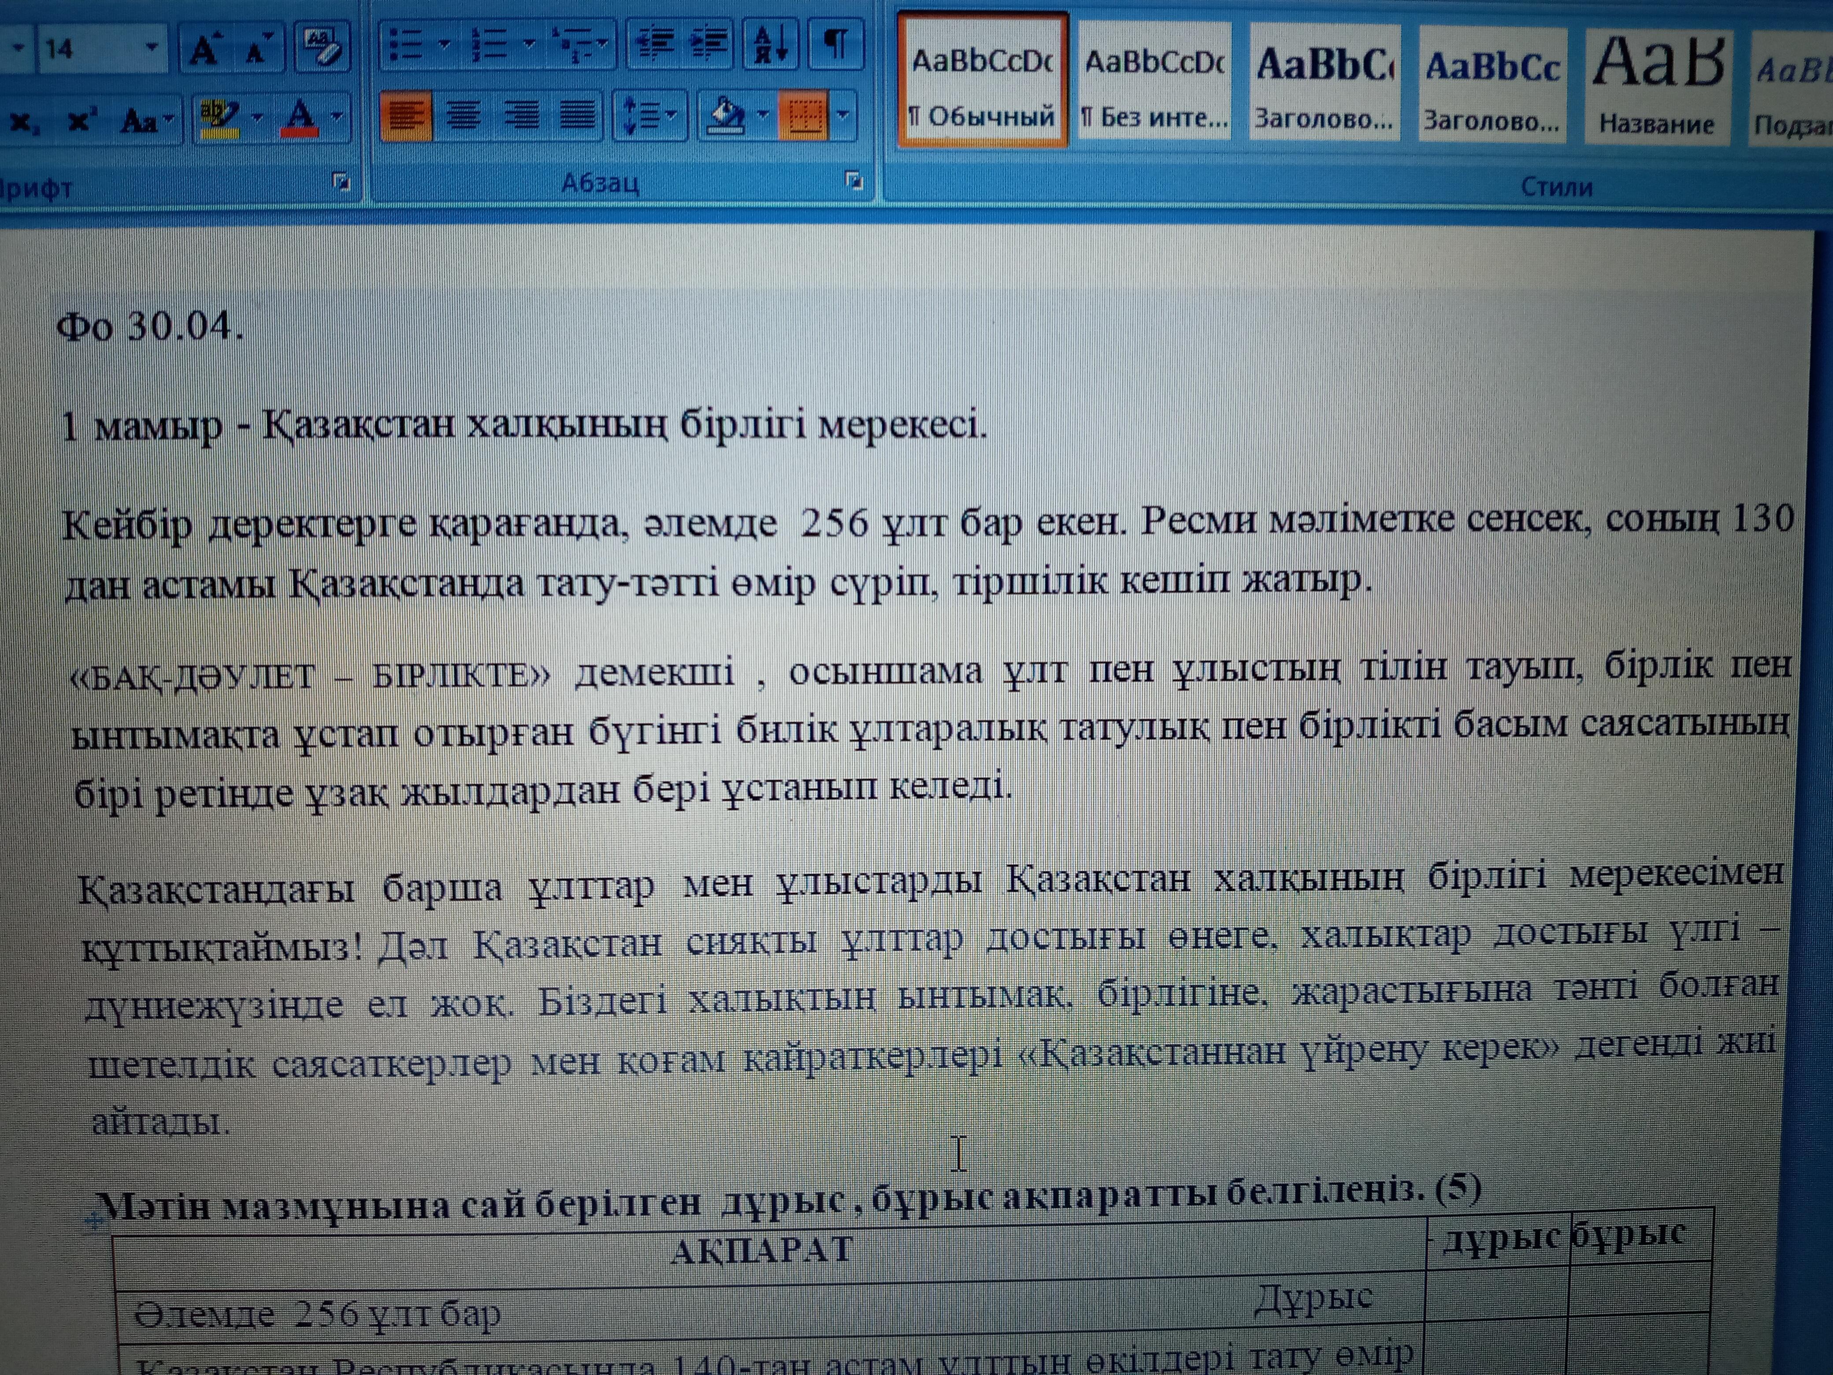
Task: Click the heading '1 мамыр - Қазақстан халқының бірлігі мерекесі'
Action: (x=524, y=425)
